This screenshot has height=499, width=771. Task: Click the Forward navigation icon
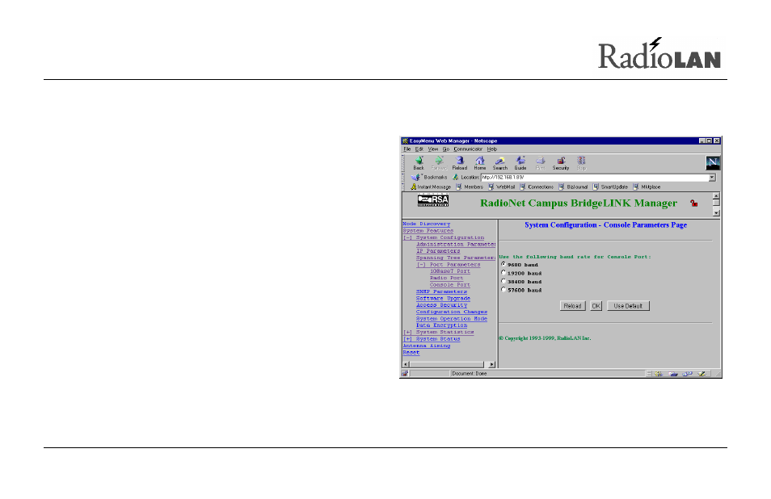439,163
